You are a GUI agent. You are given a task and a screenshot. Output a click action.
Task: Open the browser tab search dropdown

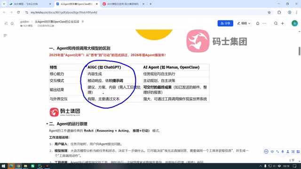pos(4,4)
